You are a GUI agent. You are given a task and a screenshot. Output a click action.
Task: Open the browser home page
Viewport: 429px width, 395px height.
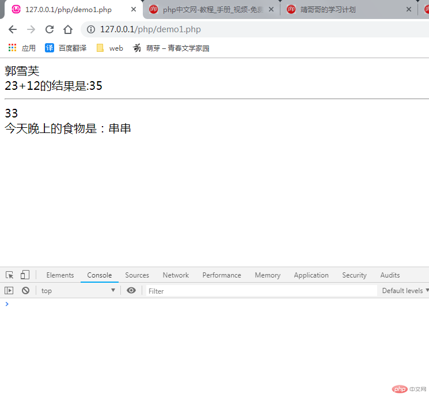point(68,29)
